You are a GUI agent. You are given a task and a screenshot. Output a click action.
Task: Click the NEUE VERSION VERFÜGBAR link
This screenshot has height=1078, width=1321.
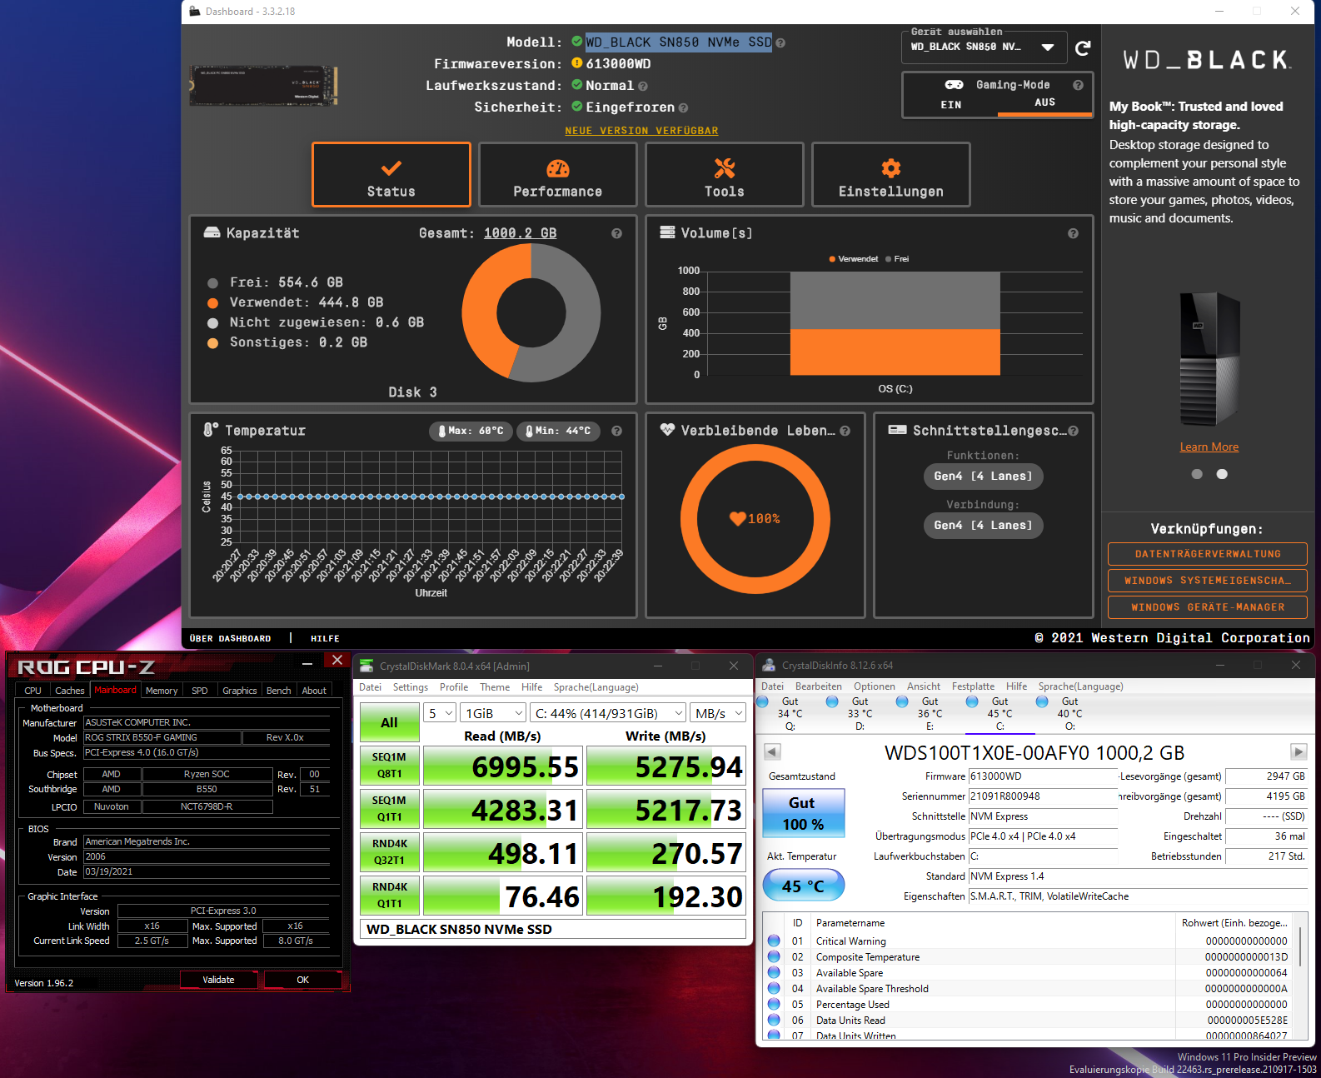click(x=641, y=131)
